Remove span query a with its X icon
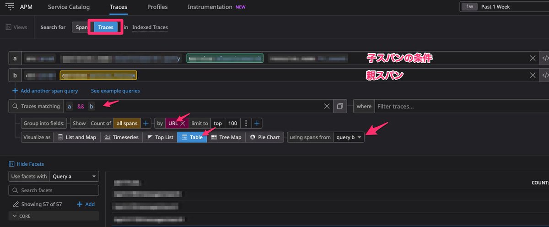549x227 pixels. tap(533, 58)
